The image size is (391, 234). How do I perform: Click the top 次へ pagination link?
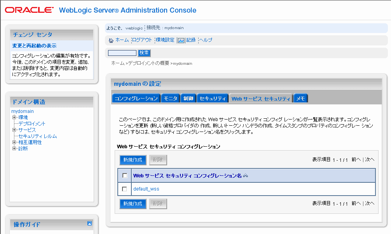370,159
